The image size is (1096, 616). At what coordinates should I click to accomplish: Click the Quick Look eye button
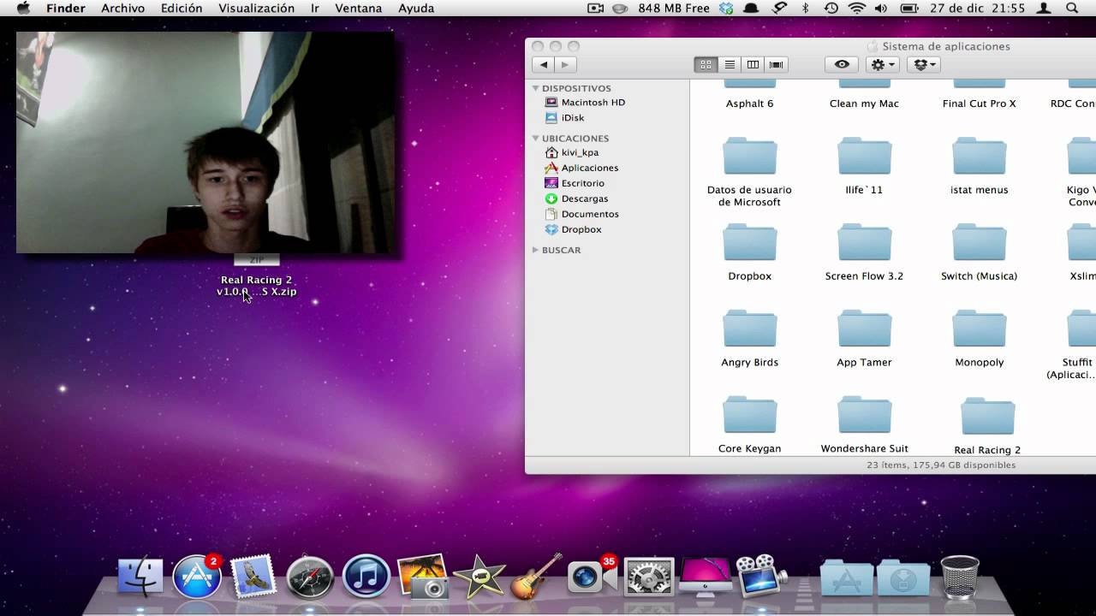(x=842, y=65)
